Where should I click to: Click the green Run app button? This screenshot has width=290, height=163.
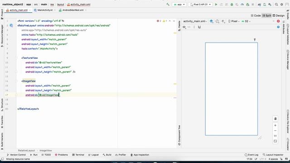pos(216,4)
